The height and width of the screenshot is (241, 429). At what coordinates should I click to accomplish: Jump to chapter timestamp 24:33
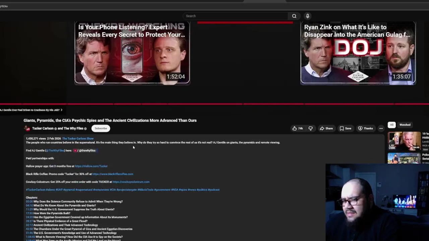pyautogui.click(x=29, y=217)
